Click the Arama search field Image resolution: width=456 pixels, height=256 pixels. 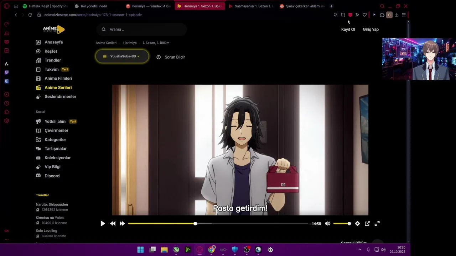pos(141,30)
